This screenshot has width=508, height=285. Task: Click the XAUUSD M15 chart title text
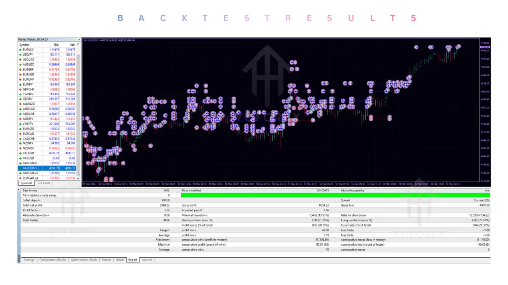109,40
